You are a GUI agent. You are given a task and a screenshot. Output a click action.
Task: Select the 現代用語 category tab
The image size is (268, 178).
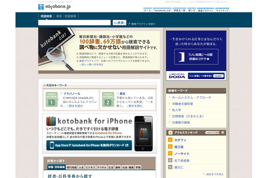tap(72, 168)
